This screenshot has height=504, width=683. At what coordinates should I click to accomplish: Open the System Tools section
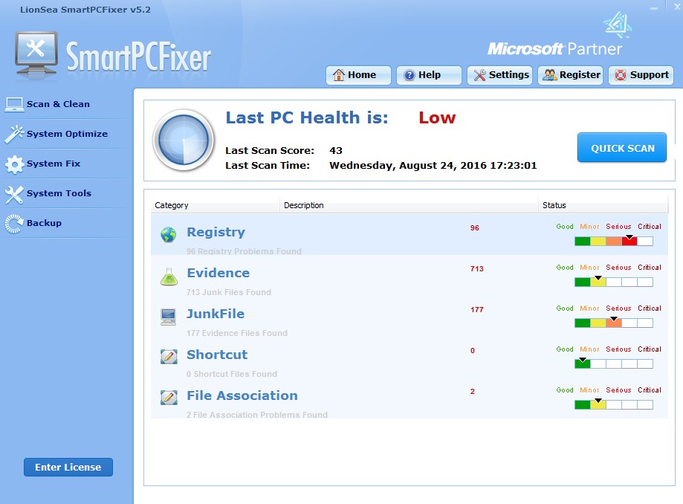[59, 193]
